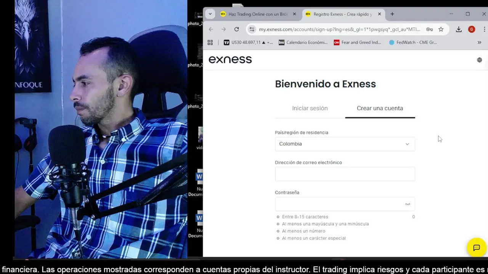This screenshot has height=274, width=488.
Task: Open a new Chrome tab
Action: (392, 14)
